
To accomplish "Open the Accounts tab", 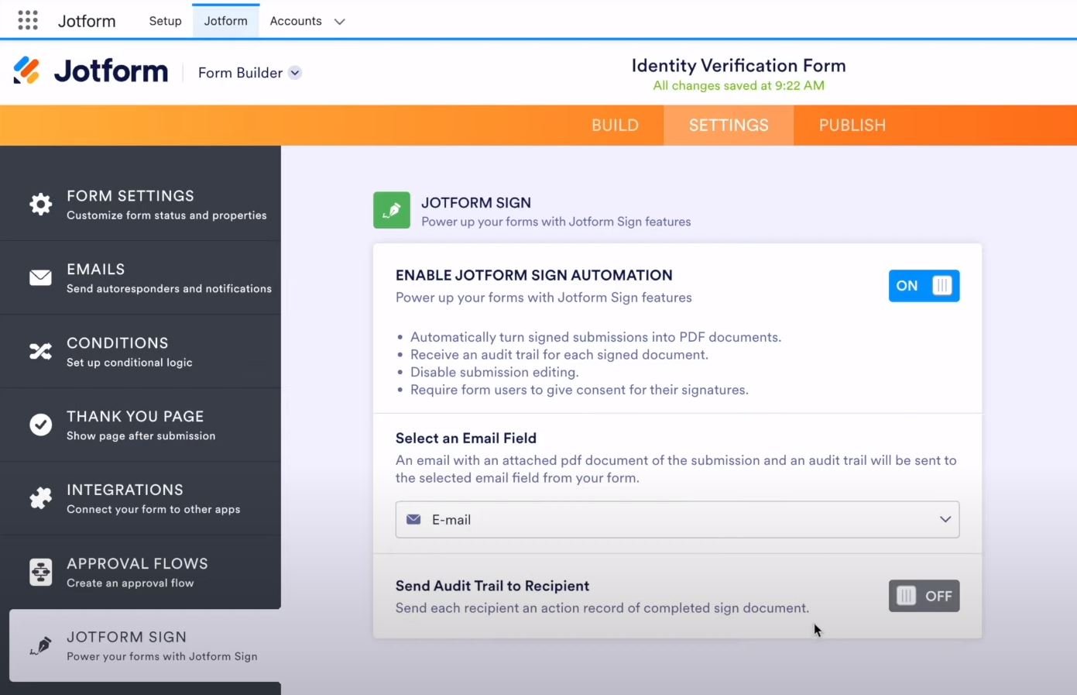I will pos(296,21).
